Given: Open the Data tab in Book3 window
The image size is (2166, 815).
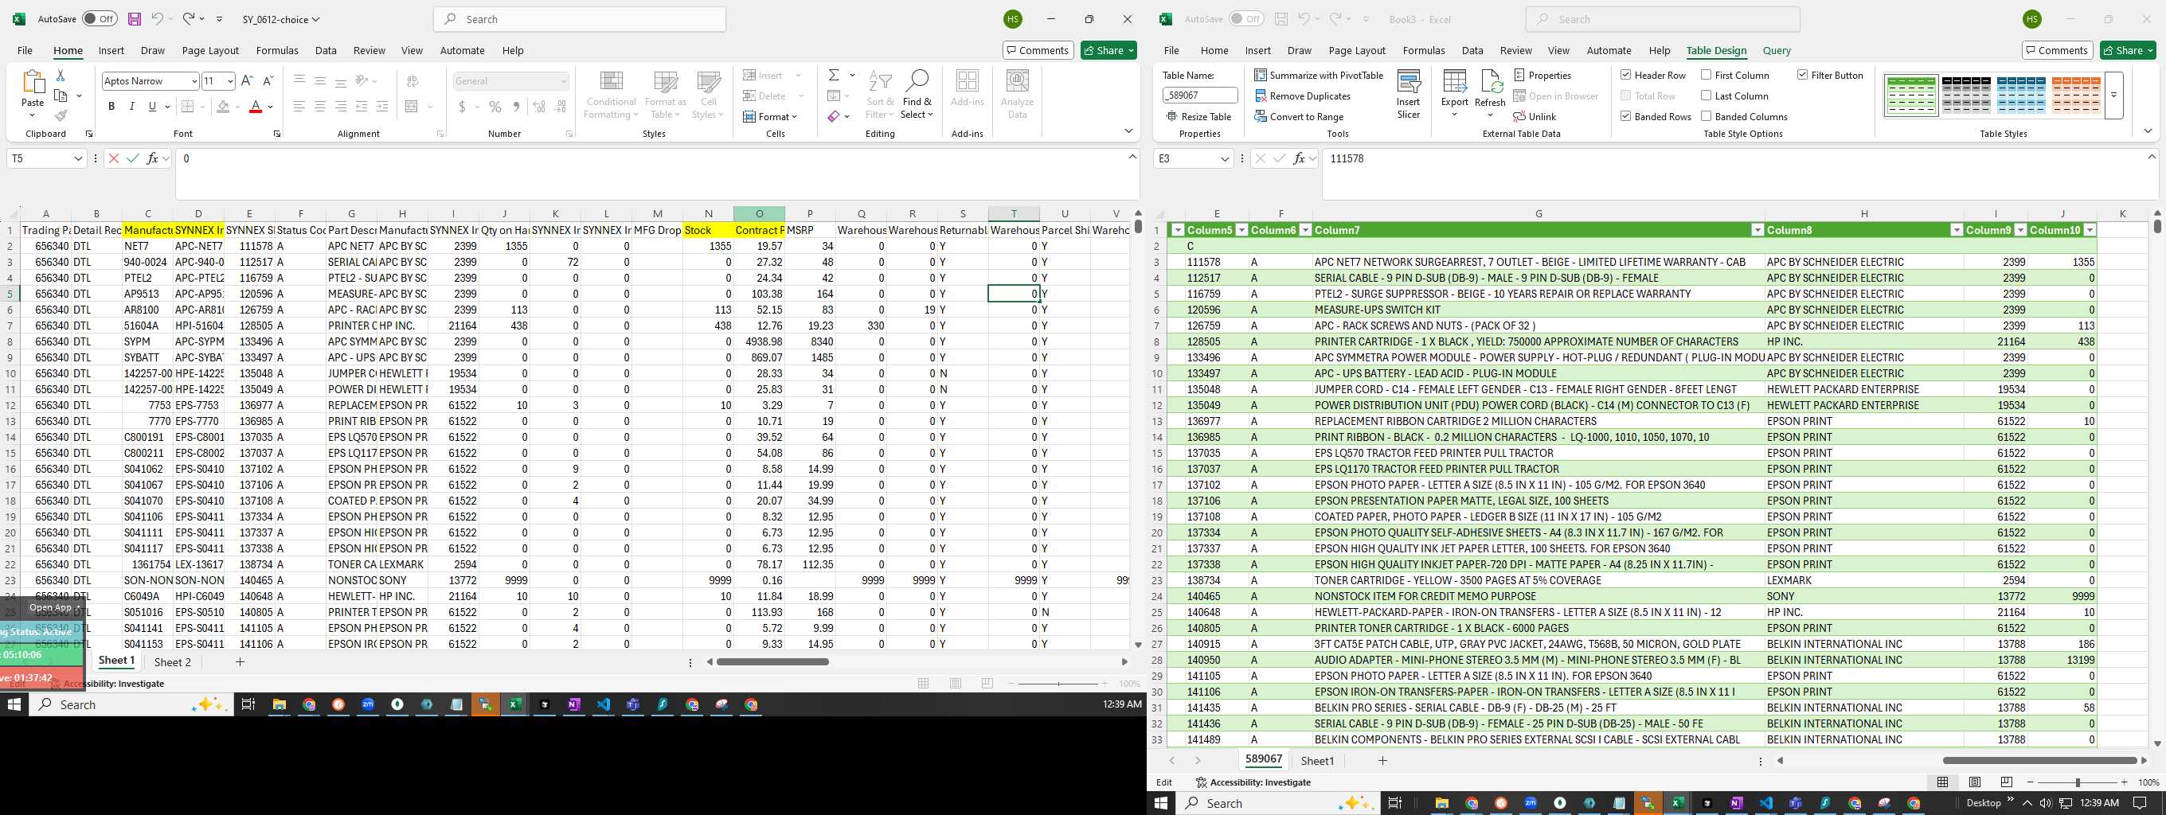Looking at the screenshot, I should click(1472, 50).
